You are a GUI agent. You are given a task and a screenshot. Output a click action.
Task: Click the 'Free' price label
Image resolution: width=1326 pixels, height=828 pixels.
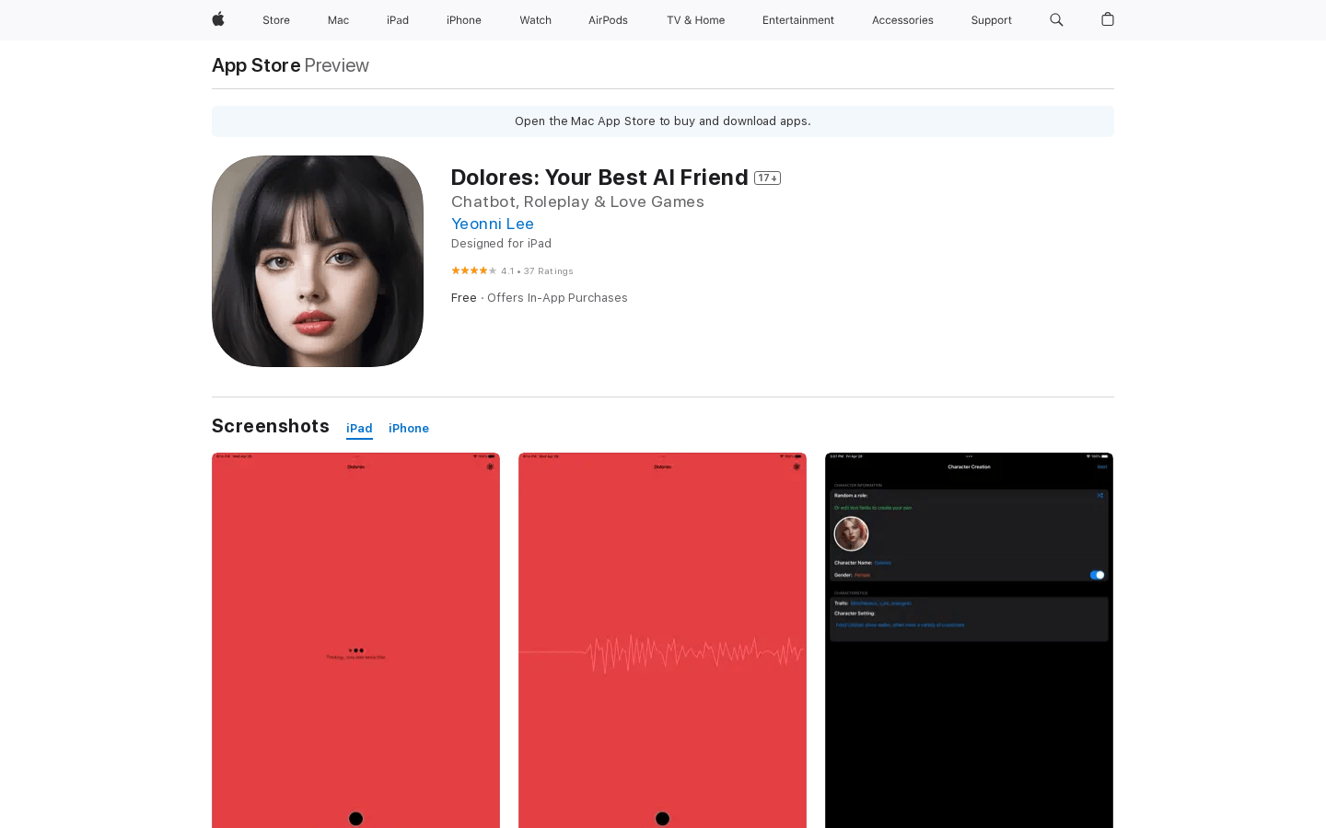click(x=464, y=298)
